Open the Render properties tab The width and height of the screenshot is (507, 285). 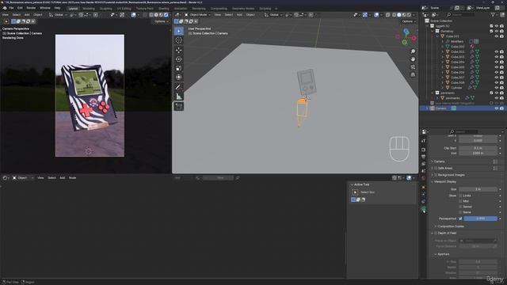click(424, 150)
